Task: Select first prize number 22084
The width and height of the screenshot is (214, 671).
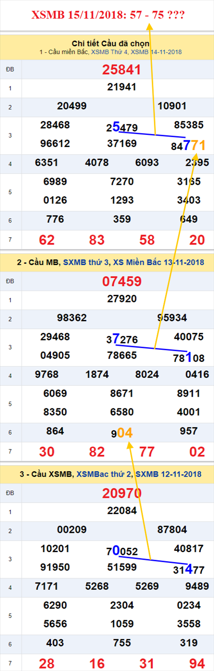Action: tap(122, 511)
